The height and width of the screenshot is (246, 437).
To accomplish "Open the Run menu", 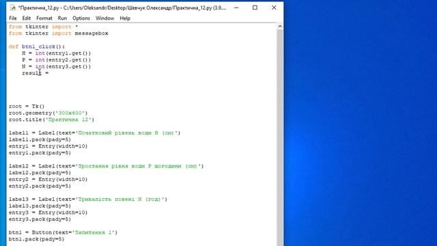I will pyautogui.click(x=62, y=18).
